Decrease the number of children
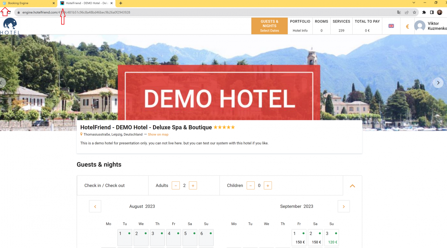The width and height of the screenshot is (447, 248). pyautogui.click(x=251, y=185)
